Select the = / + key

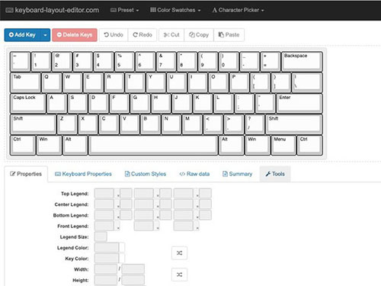tap(271, 61)
